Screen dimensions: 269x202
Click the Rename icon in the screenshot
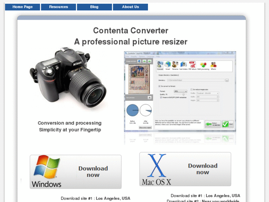pos(175,66)
